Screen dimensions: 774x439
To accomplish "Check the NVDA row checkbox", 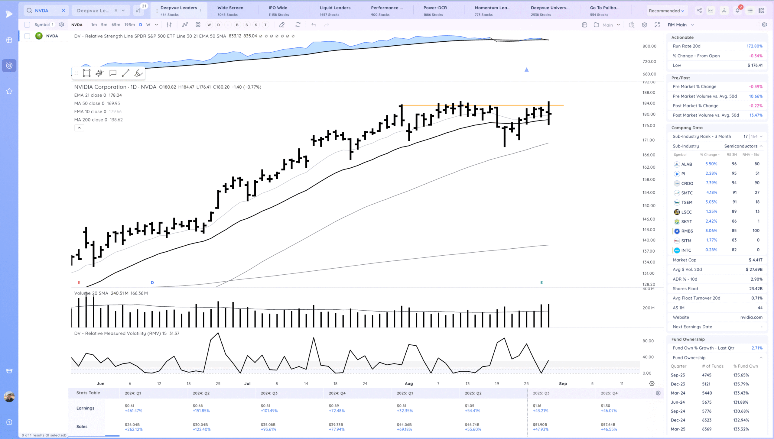I will click(27, 36).
